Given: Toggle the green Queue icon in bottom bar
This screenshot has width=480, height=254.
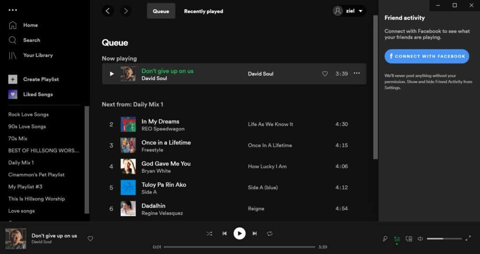Looking at the screenshot, I should pos(397,239).
